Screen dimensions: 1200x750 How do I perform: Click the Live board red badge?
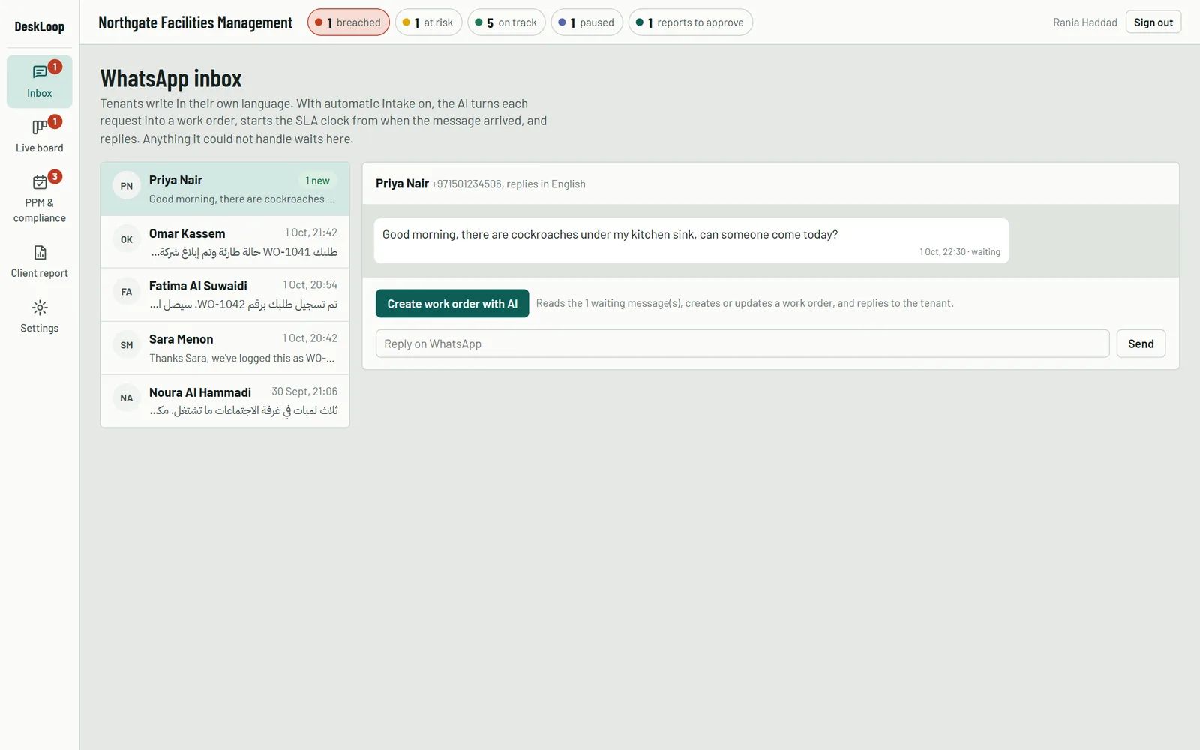coord(55,121)
